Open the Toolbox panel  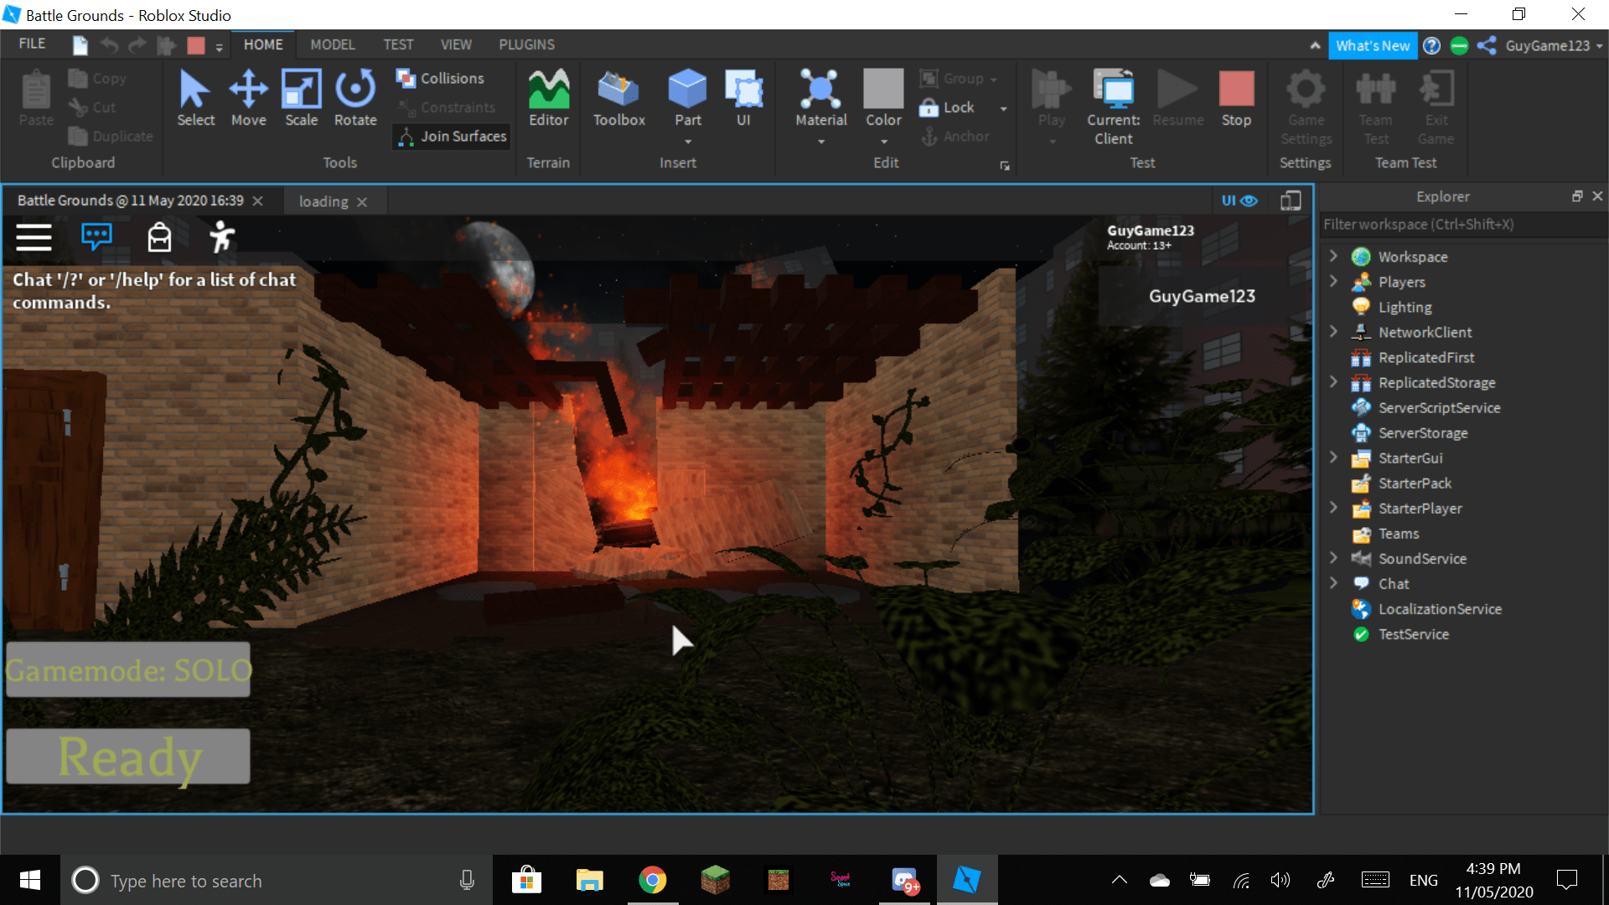pos(619,99)
